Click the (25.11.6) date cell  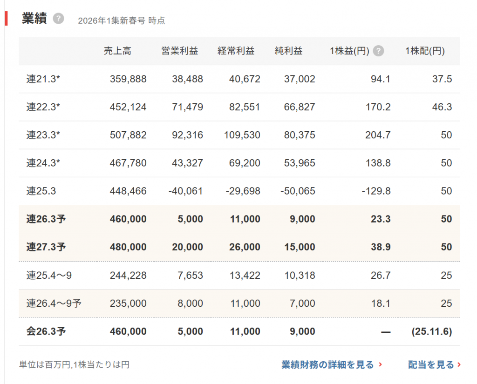[x=431, y=331]
